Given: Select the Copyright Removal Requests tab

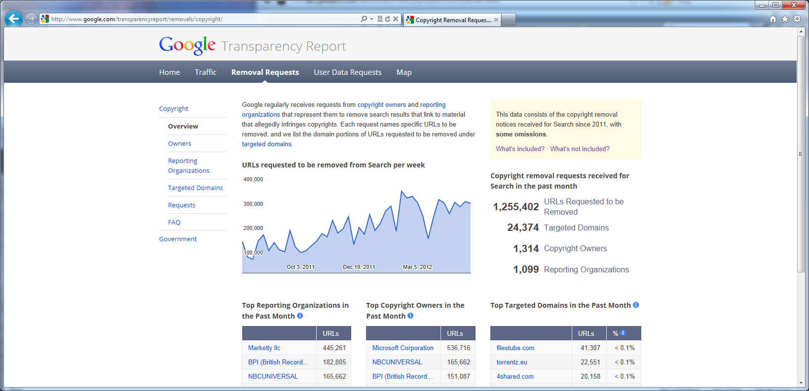Looking at the screenshot, I should click(452, 20).
